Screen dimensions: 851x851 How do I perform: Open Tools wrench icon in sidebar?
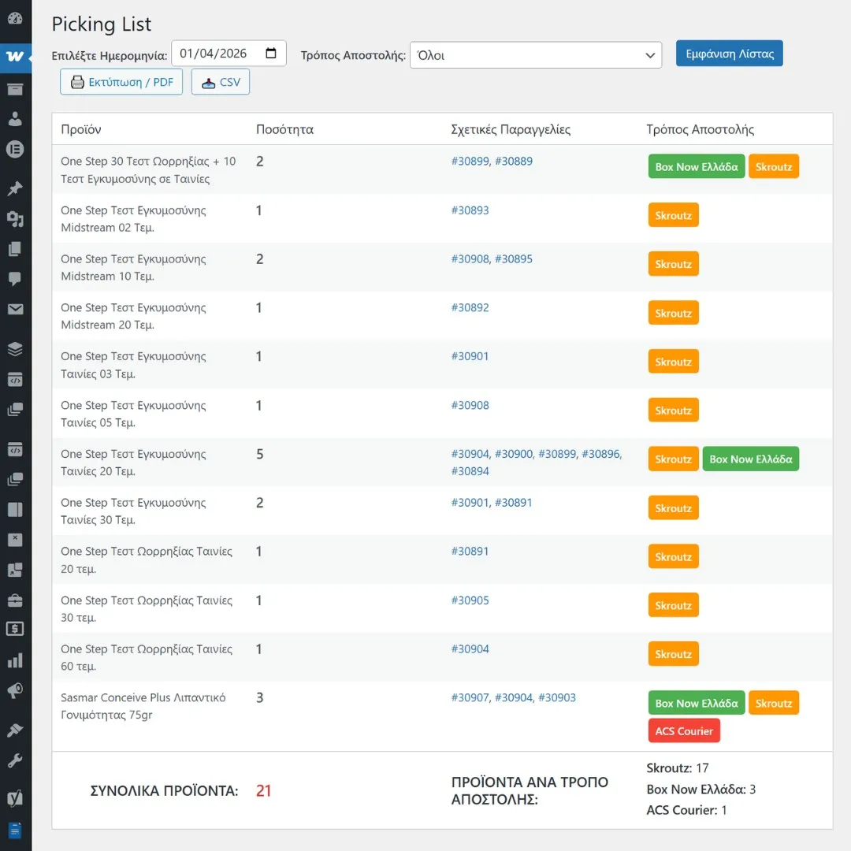click(x=15, y=760)
